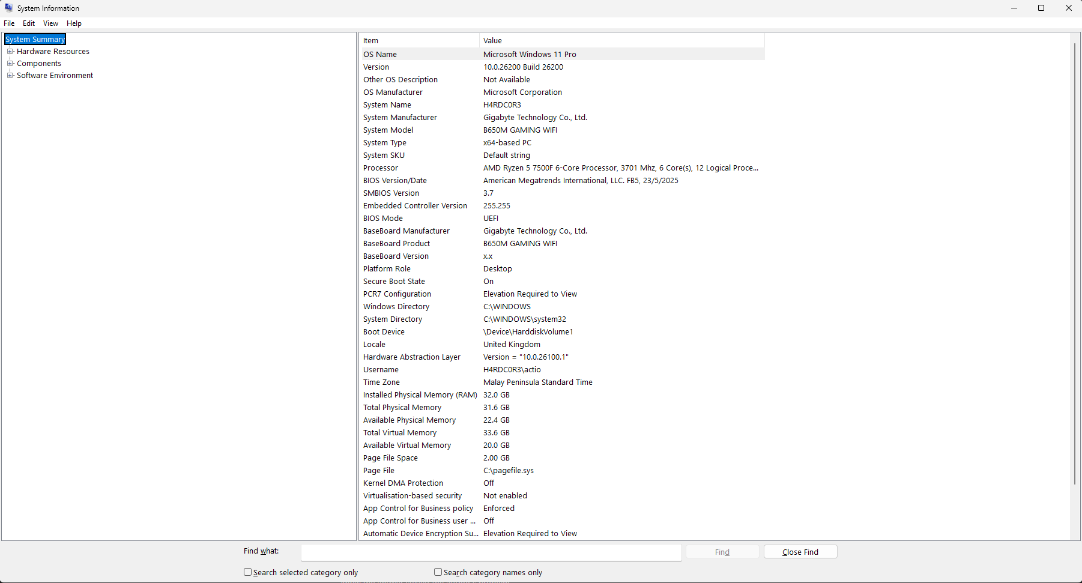The width and height of the screenshot is (1082, 583).
Task: Select the Secure Boot State row
Action: tap(540, 281)
